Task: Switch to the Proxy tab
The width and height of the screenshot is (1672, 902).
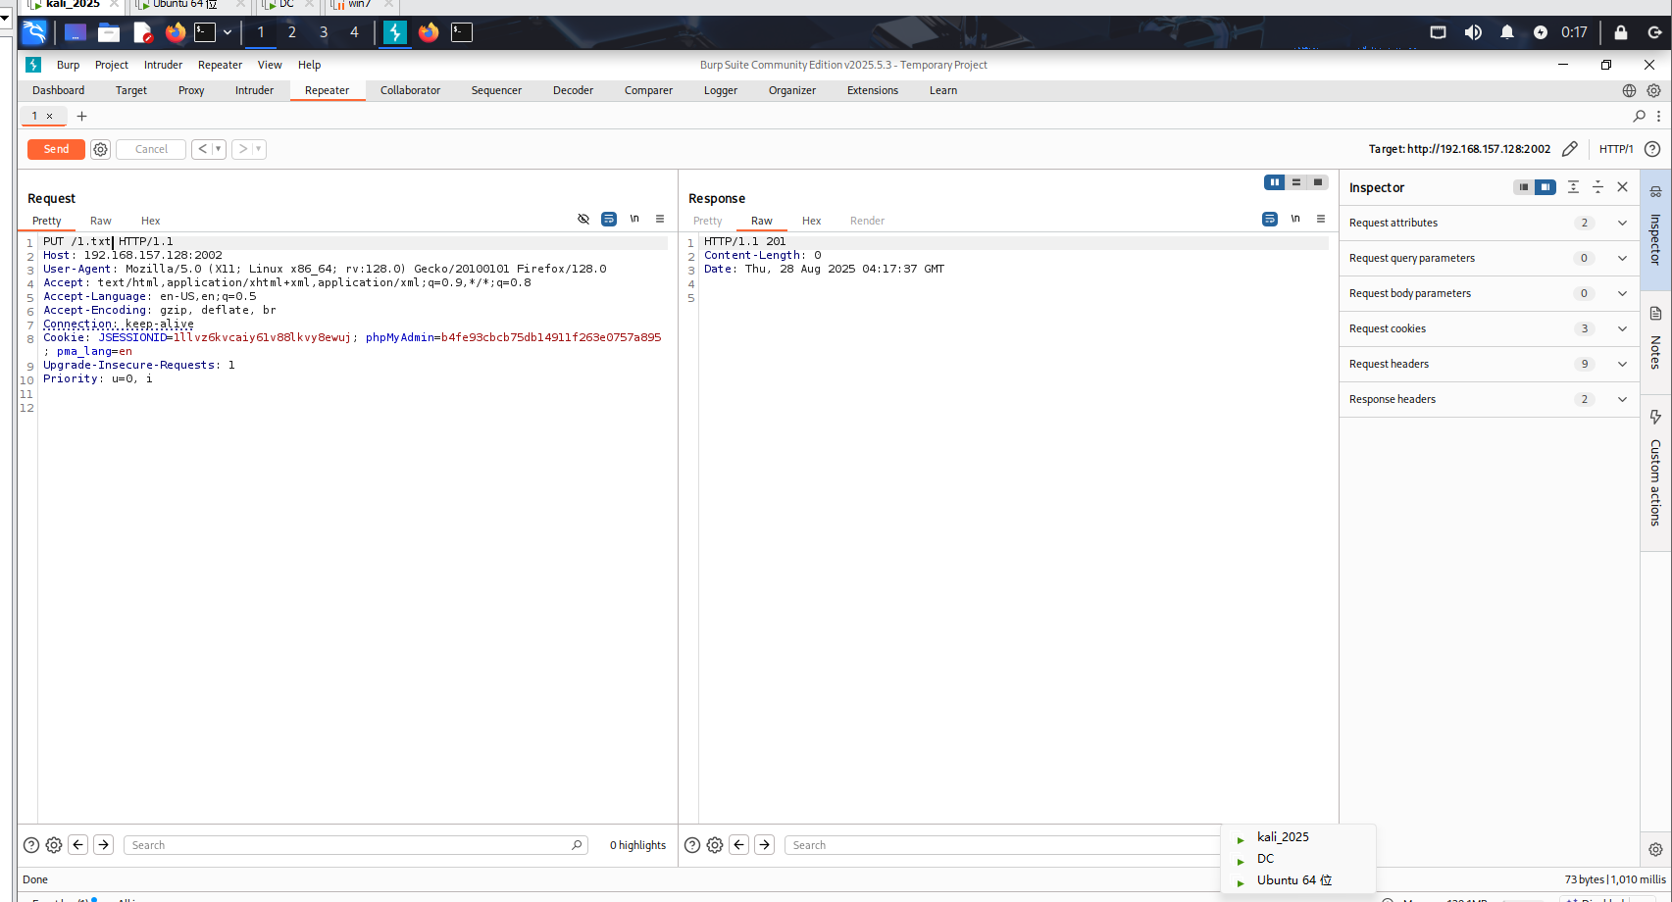Action: [x=191, y=90]
